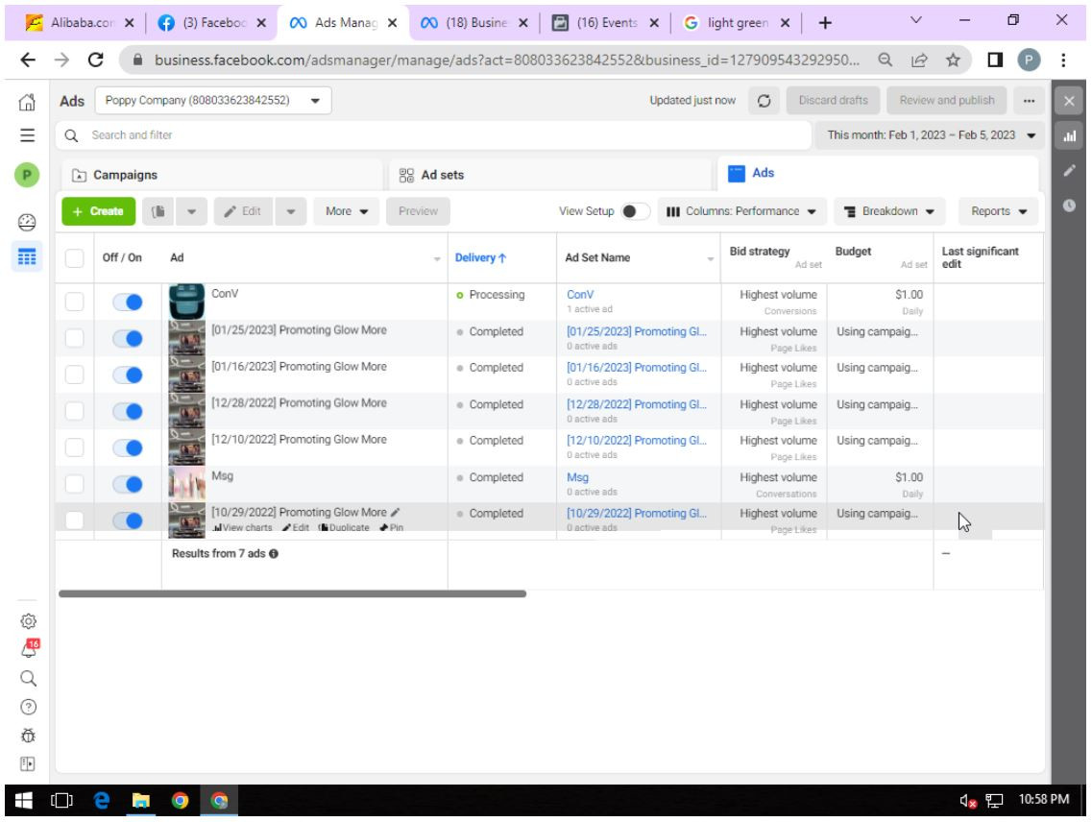Tick the checkbox for the [01/25/2023] ad
The height and width of the screenshot is (822, 1092).
pyautogui.click(x=74, y=338)
